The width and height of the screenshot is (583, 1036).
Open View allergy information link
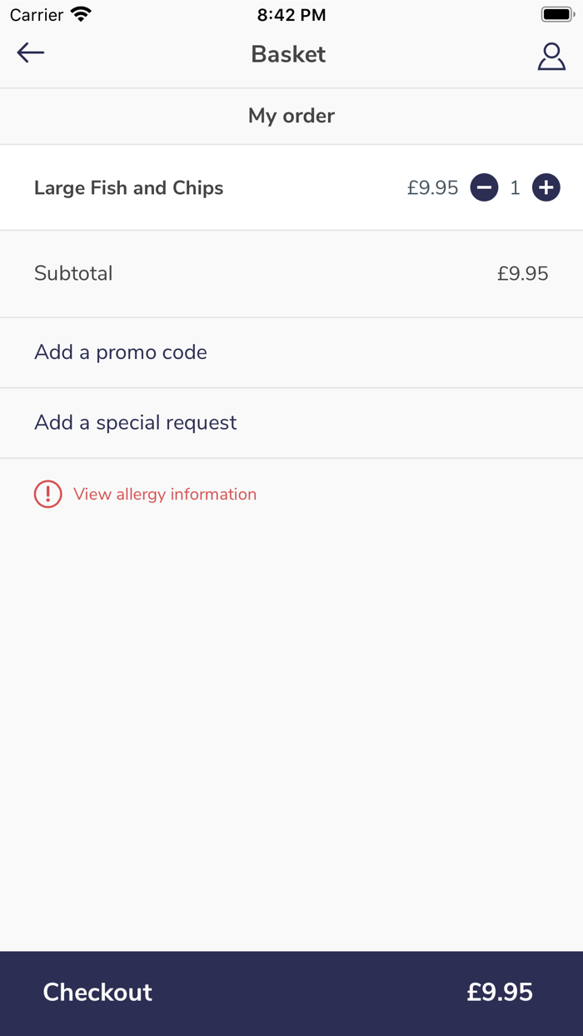(x=165, y=495)
